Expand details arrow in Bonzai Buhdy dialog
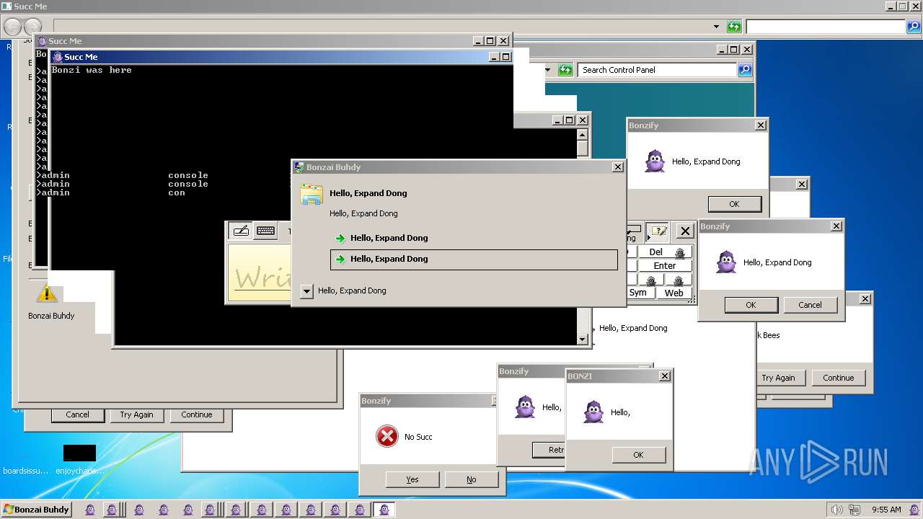 [306, 291]
